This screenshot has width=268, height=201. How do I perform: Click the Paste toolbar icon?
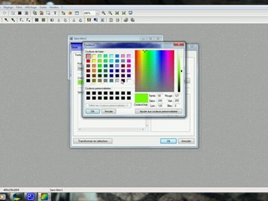(42, 13)
